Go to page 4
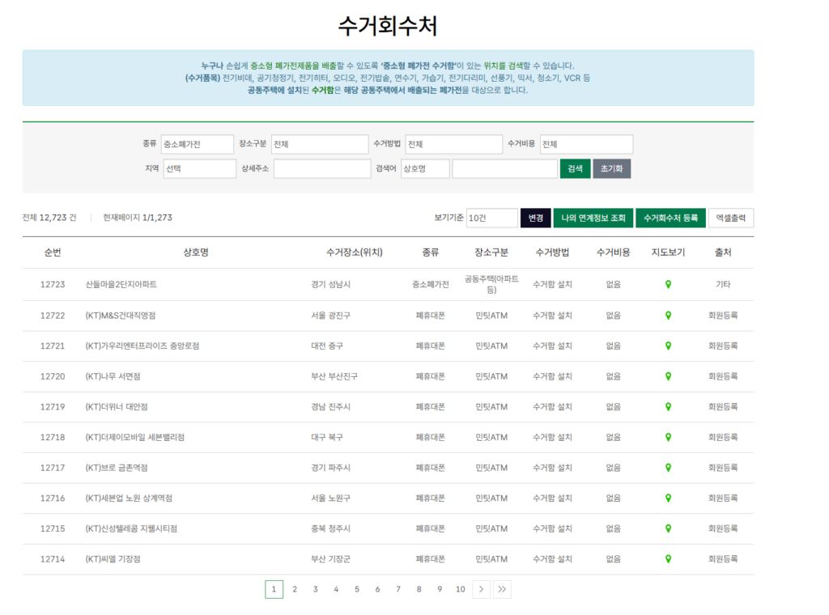 coord(336,589)
